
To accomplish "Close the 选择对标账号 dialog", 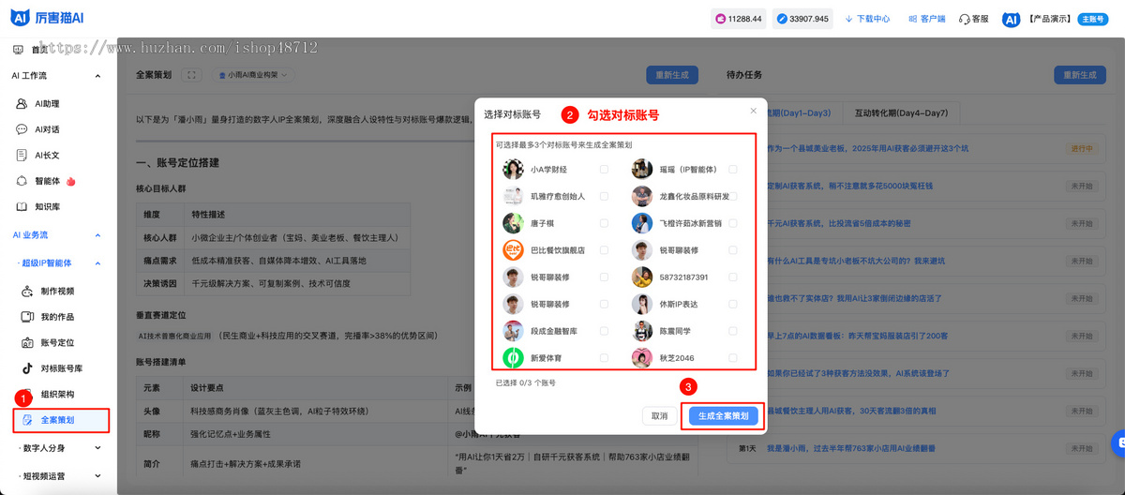I will pyautogui.click(x=753, y=111).
